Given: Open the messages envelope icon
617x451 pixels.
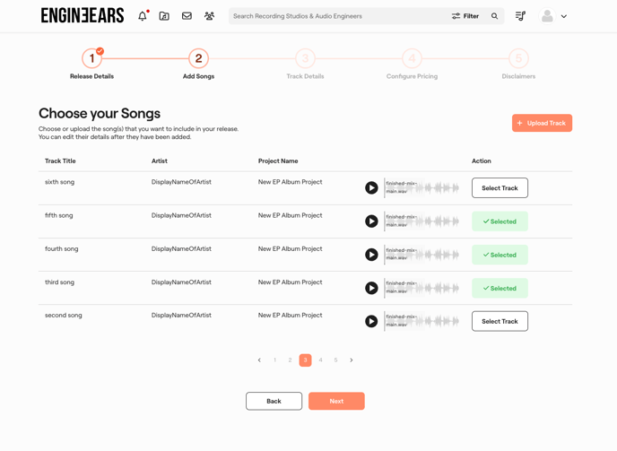Looking at the screenshot, I should point(187,16).
